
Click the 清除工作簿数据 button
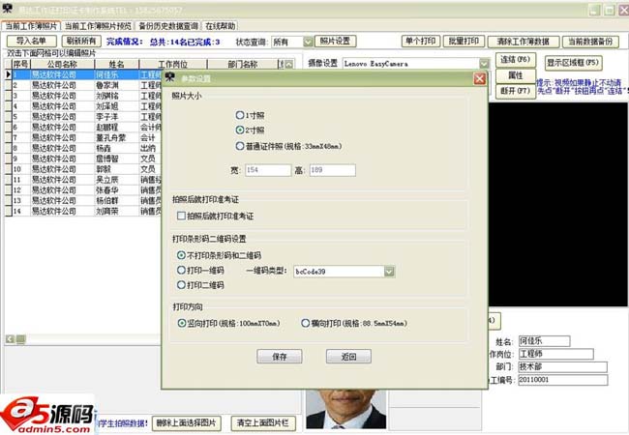point(524,42)
